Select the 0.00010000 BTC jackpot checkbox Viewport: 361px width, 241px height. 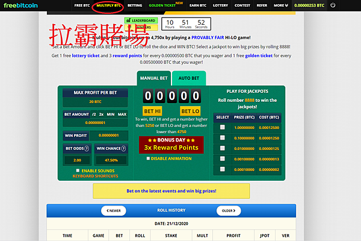[x=223, y=169]
